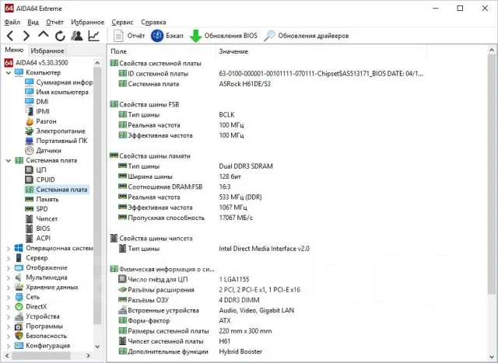Expand the Сеть tree node
The image size is (498, 363).
[x=9, y=297]
